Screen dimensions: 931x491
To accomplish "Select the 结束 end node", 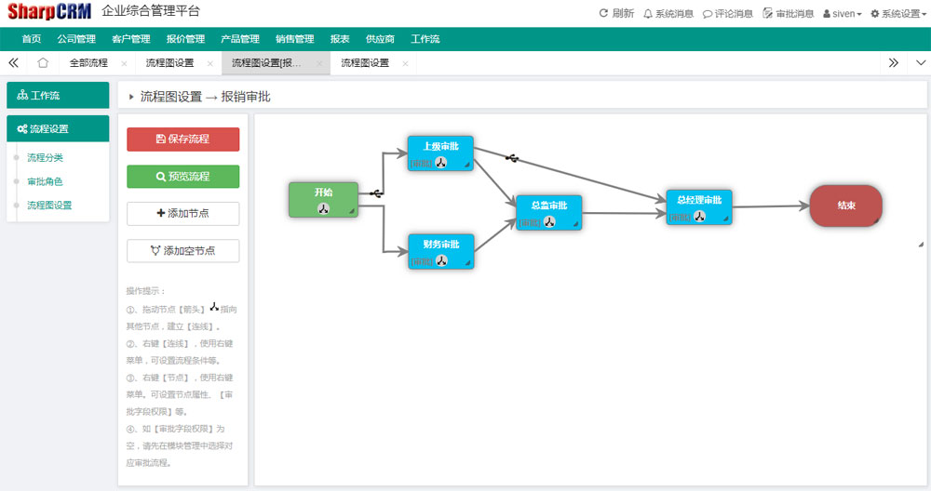I will point(845,206).
